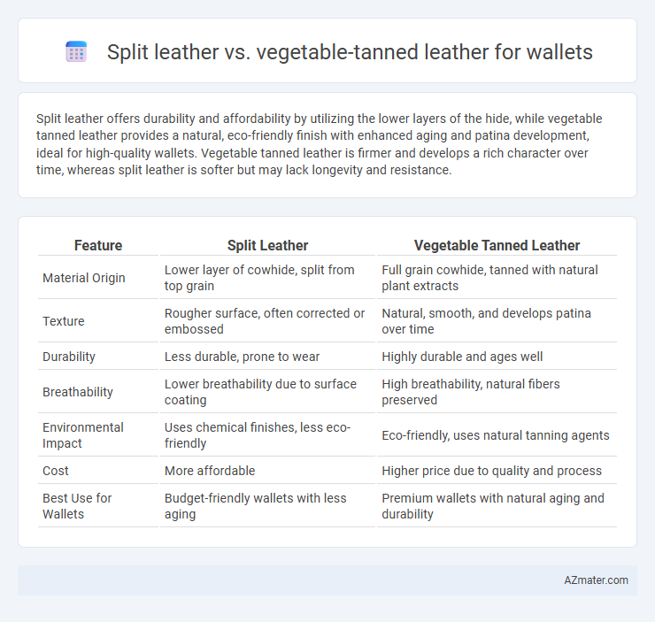This screenshot has width=655, height=622.
Task: Click the Split Leather column header
Action: click(268, 245)
